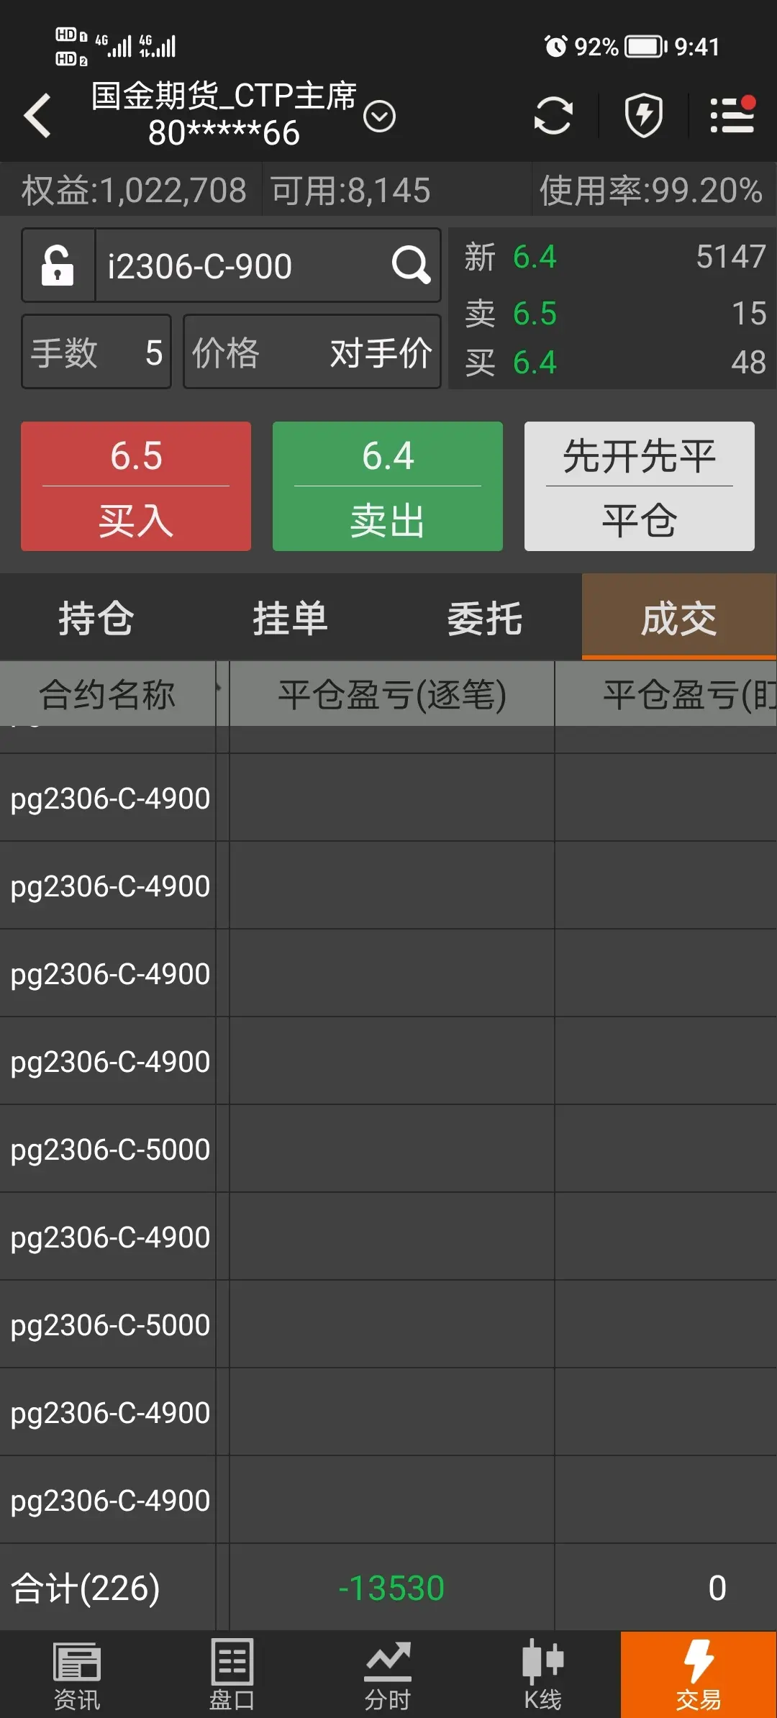Toggle the contract lock icon
Screen dimensions: 777x1718
58,265
